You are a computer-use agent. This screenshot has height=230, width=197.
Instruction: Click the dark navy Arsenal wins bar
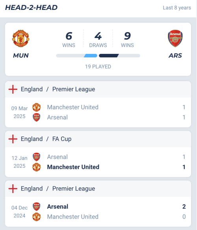(109, 55)
